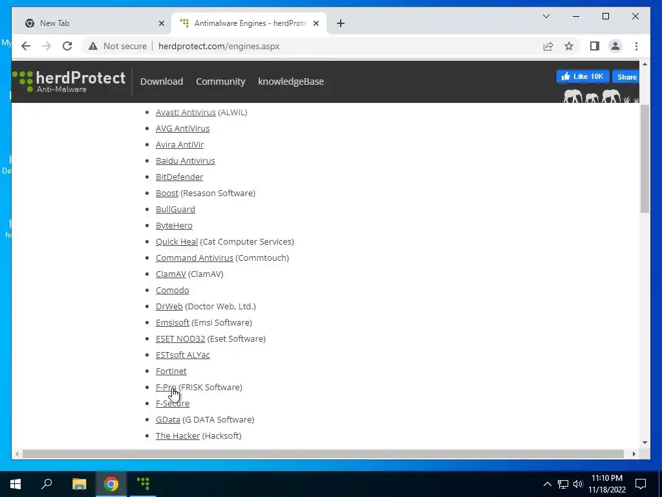This screenshot has height=497, width=662.
Task: Open the Comodo link
Action: [x=172, y=291]
